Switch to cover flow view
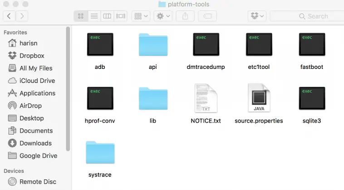The image size is (344, 190). 120,16
